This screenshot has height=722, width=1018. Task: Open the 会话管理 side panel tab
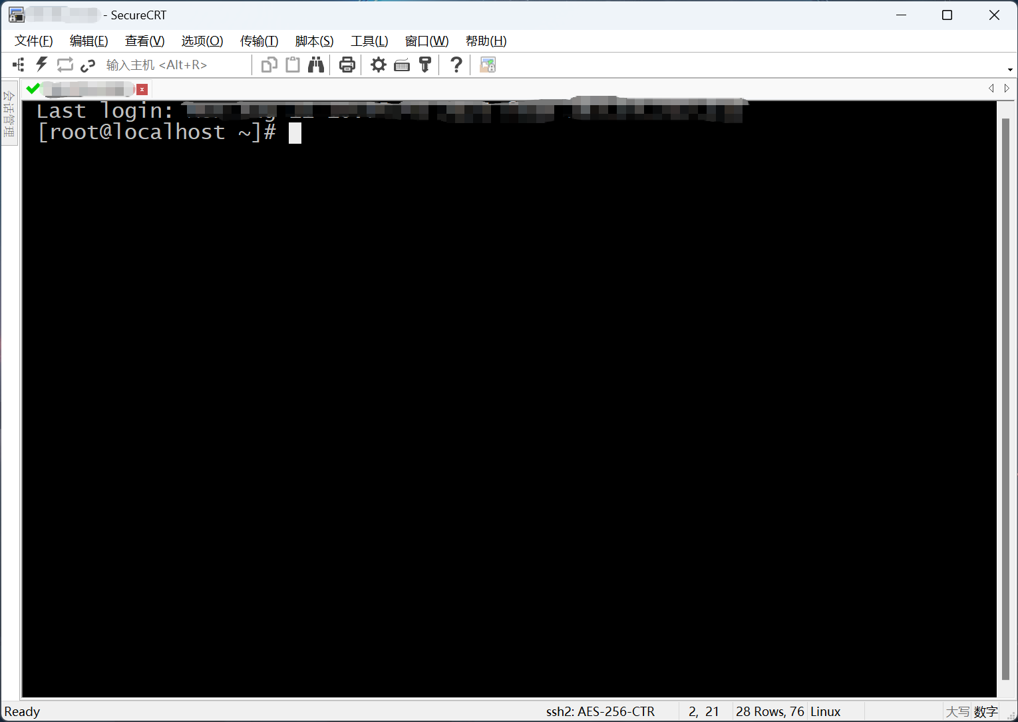9,113
